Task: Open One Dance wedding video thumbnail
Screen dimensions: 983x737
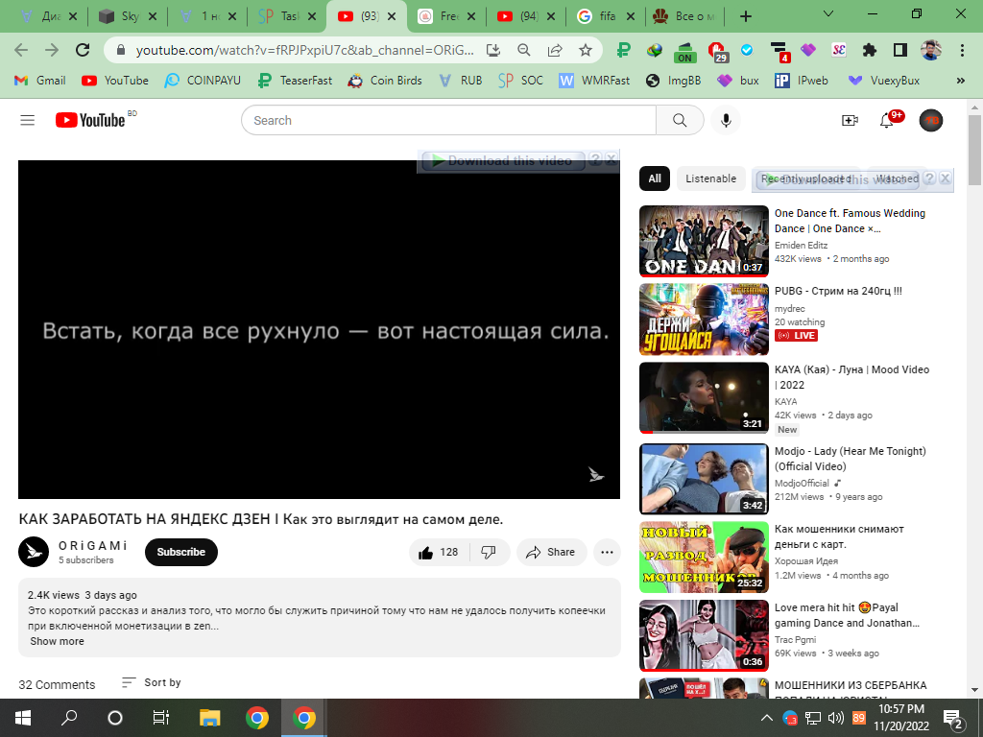Action: tap(704, 241)
